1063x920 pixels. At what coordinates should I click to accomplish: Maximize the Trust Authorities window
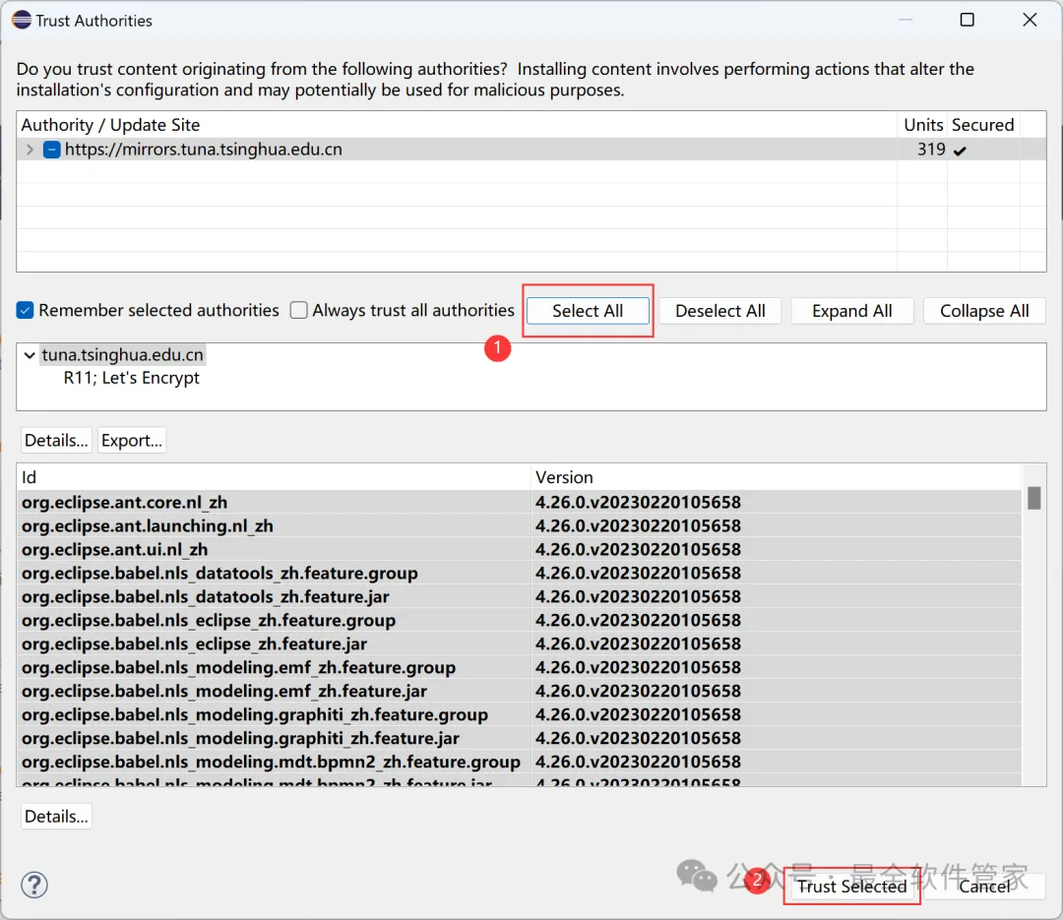tap(968, 20)
